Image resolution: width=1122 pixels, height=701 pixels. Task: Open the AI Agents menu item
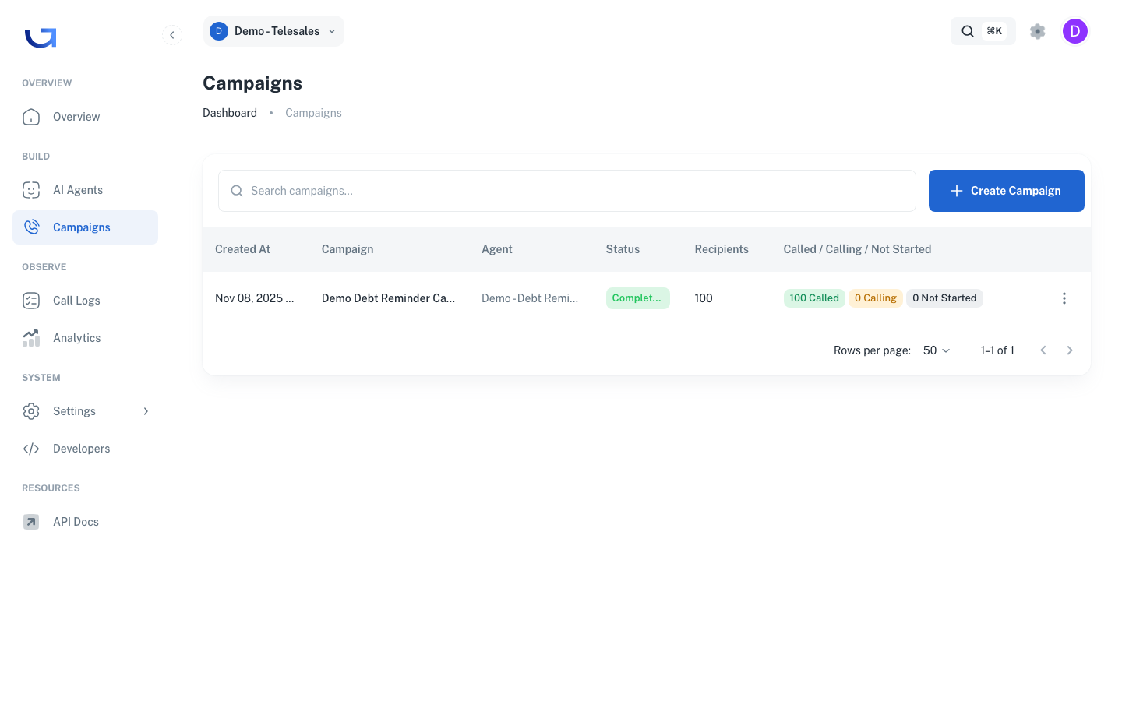pos(86,190)
